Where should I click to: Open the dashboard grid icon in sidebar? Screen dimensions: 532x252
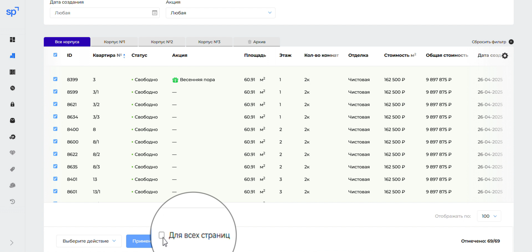(x=12, y=40)
